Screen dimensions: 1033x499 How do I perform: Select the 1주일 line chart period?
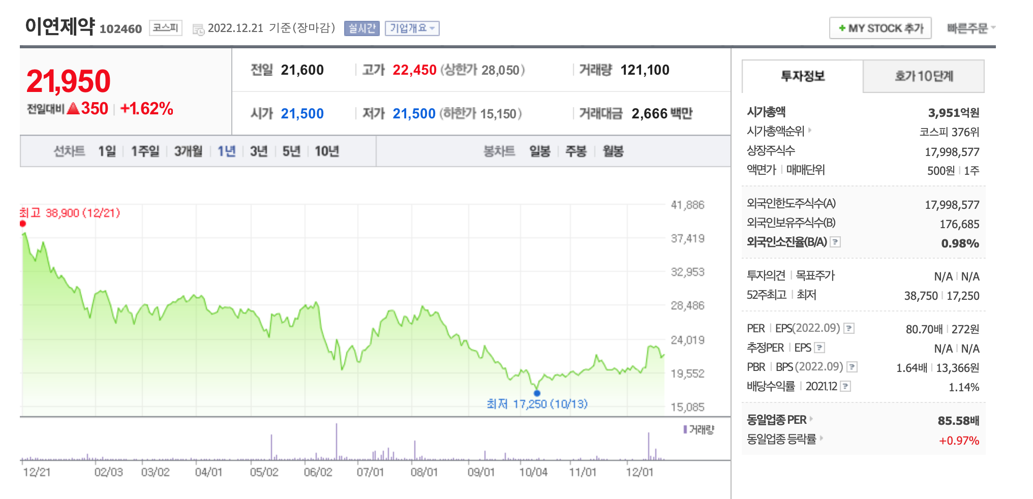point(145,151)
